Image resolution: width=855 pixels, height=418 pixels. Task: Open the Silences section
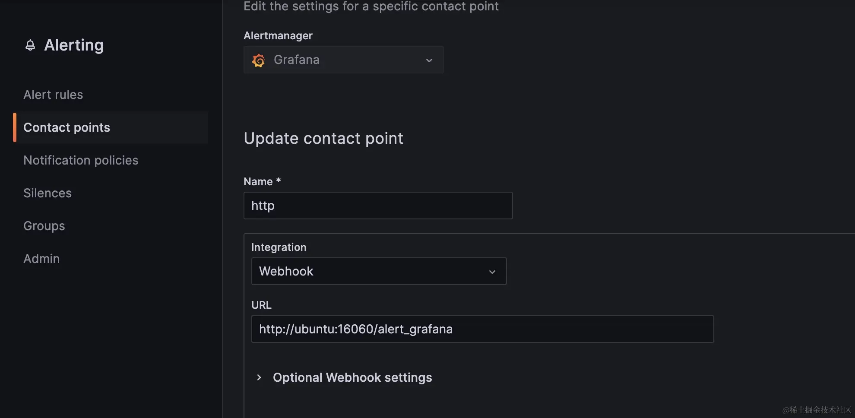(47, 193)
